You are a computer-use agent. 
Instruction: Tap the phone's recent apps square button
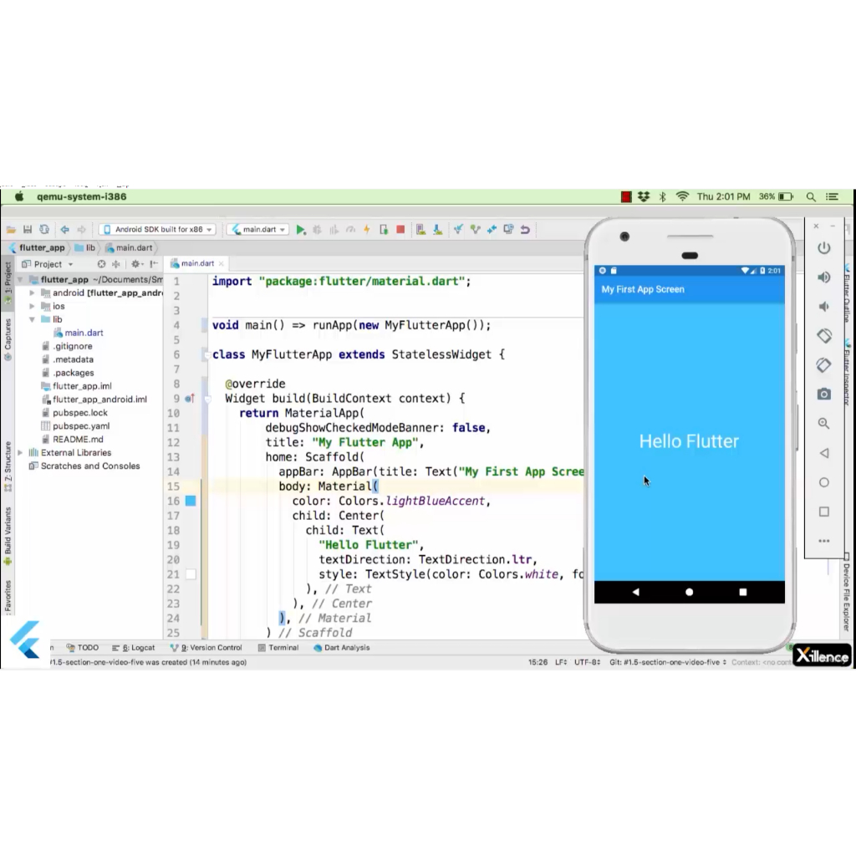[x=742, y=592]
